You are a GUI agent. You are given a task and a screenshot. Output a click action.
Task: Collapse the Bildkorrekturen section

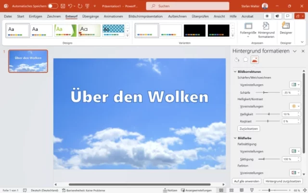click(x=235, y=72)
